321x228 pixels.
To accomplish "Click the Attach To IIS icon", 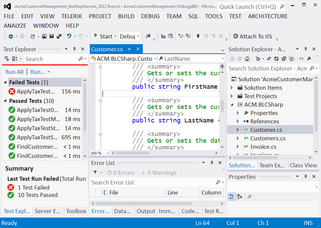I will [x=235, y=36].
